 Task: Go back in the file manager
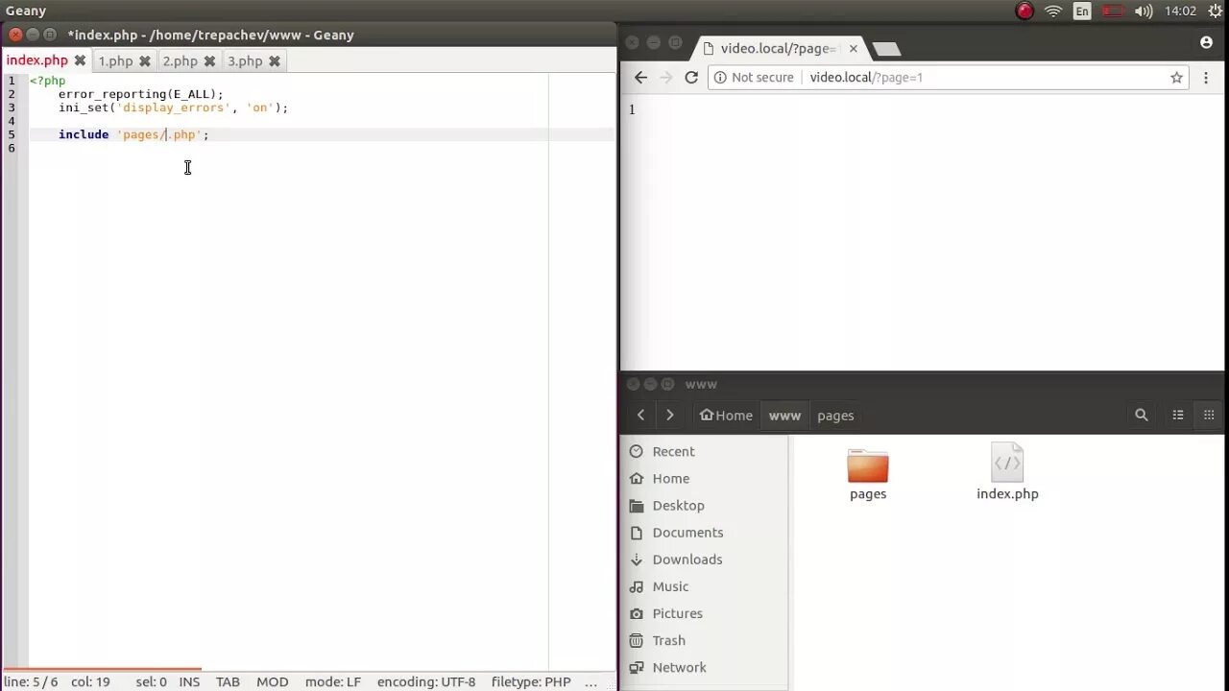(x=641, y=416)
